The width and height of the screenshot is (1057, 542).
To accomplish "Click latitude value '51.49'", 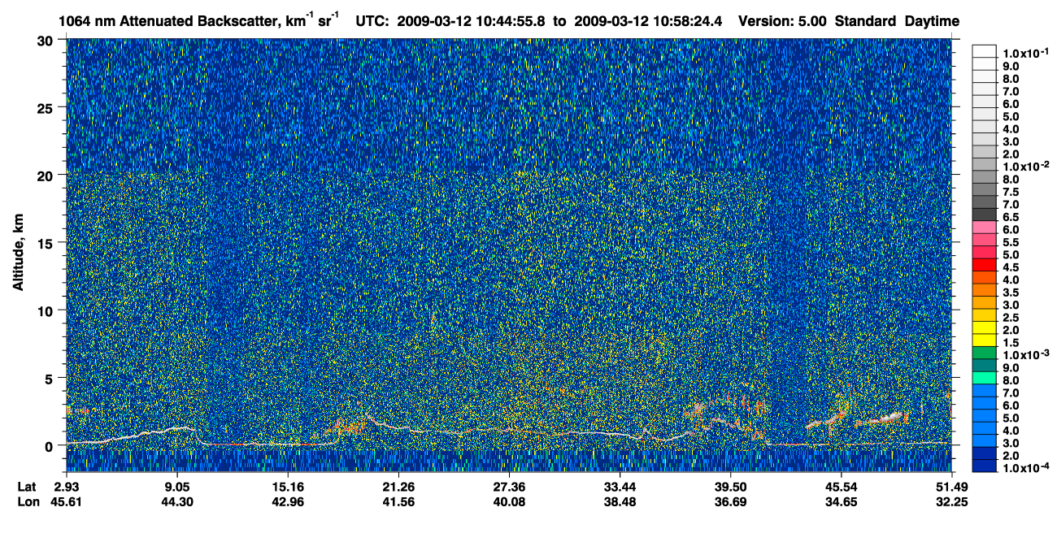I will pyautogui.click(x=950, y=486).
